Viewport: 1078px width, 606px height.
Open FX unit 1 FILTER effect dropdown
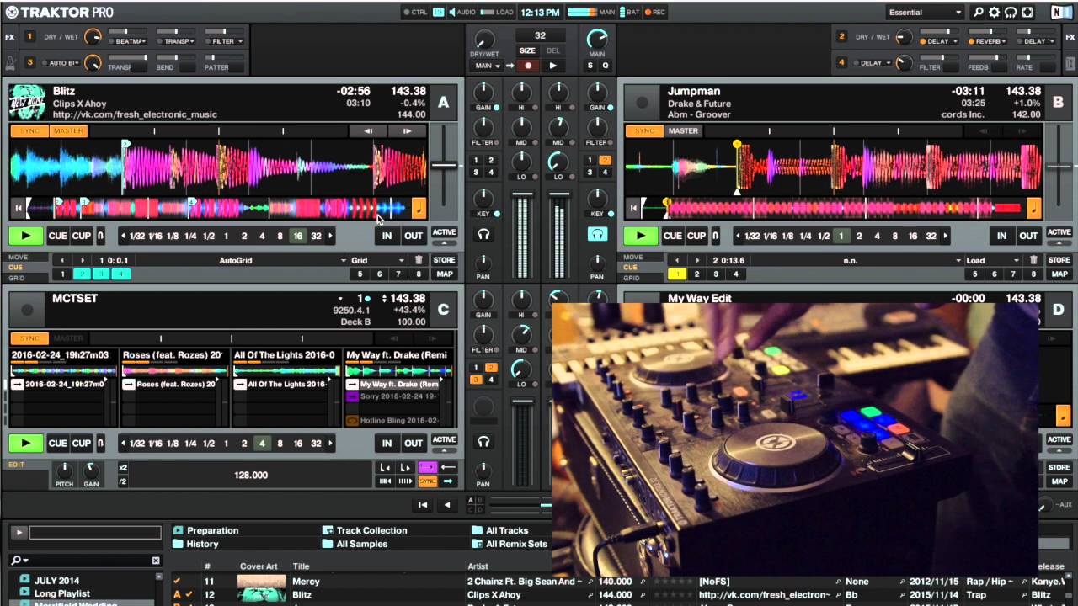click(x=227, y=41)
